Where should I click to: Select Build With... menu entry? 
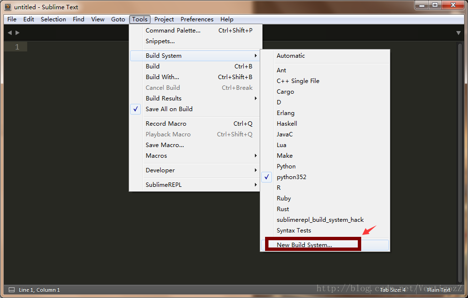tap(195, 77)
